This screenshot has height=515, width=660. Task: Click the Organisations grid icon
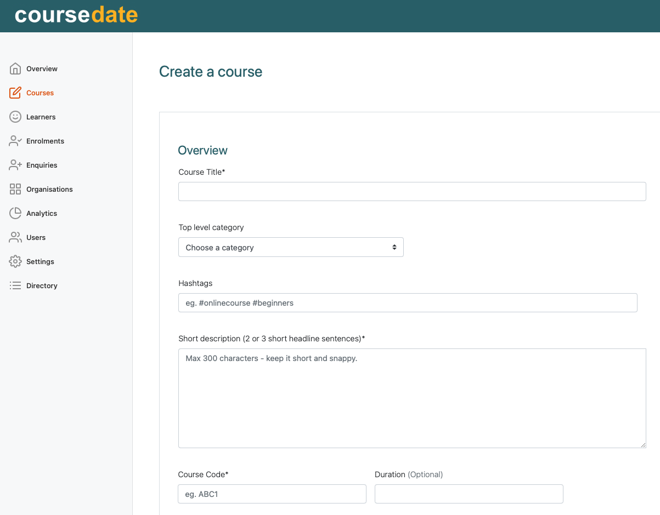15,189
